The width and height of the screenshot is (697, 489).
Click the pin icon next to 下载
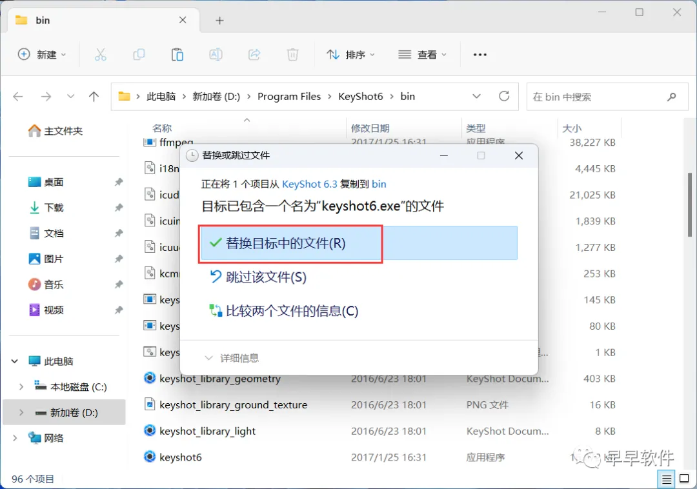click(x=119, y=208)
